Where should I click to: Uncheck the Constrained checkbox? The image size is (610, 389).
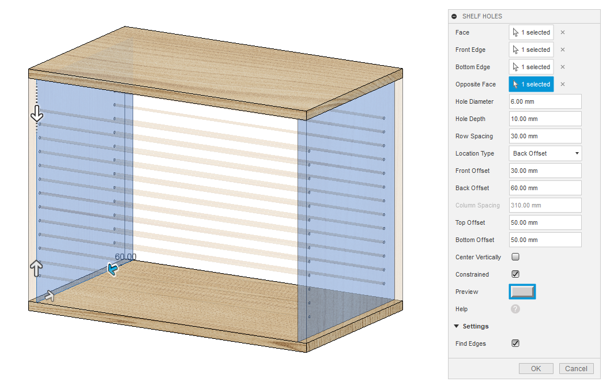[515, 274]
